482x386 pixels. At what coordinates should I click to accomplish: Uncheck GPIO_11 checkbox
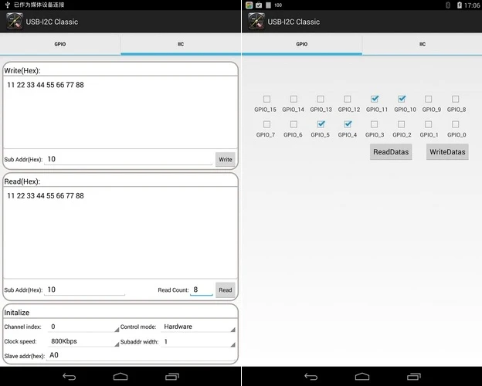tap(375, 99)
